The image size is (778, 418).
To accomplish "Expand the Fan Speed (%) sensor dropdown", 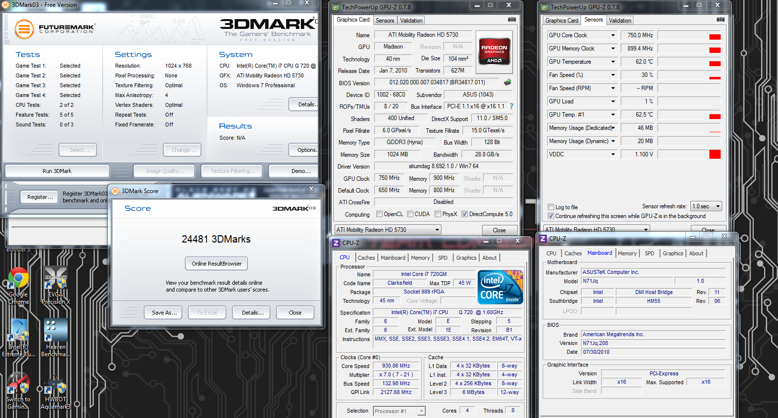I will 613,75.
